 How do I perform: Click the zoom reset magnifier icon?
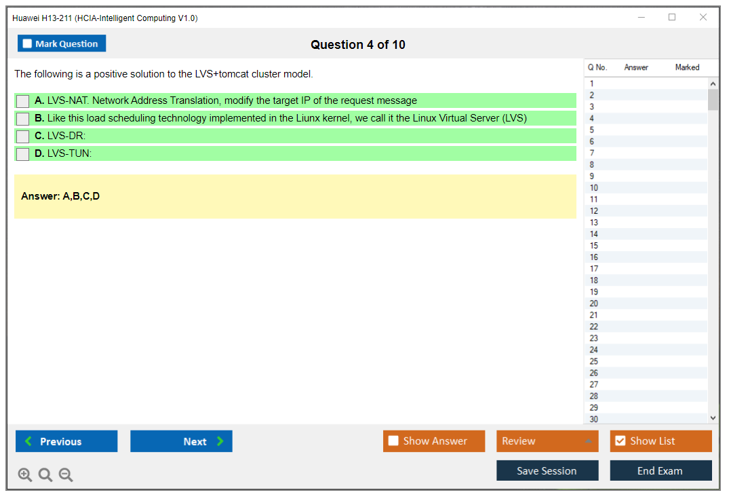45,475
